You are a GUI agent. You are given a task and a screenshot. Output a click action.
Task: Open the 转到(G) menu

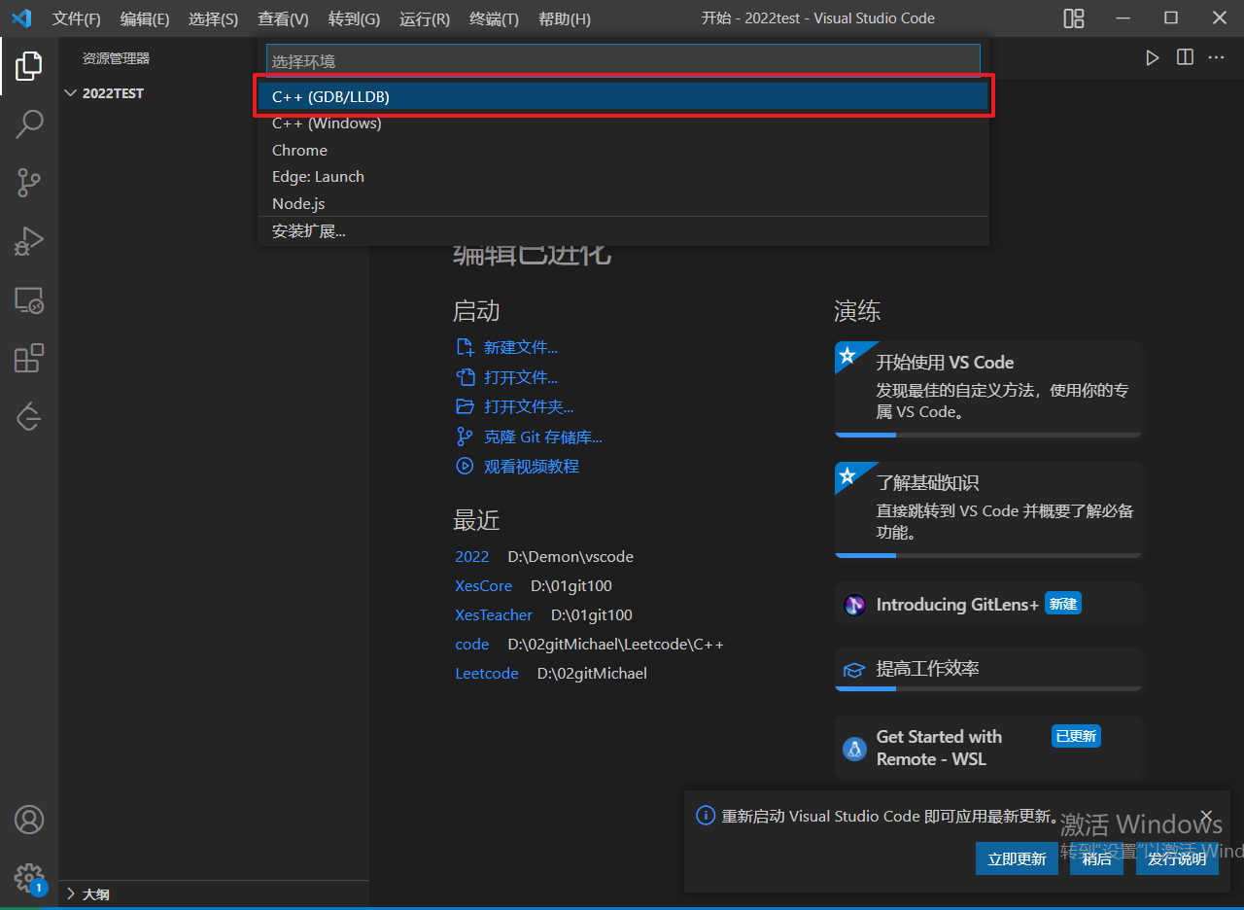pyautogui.click(x=354, y=18)
